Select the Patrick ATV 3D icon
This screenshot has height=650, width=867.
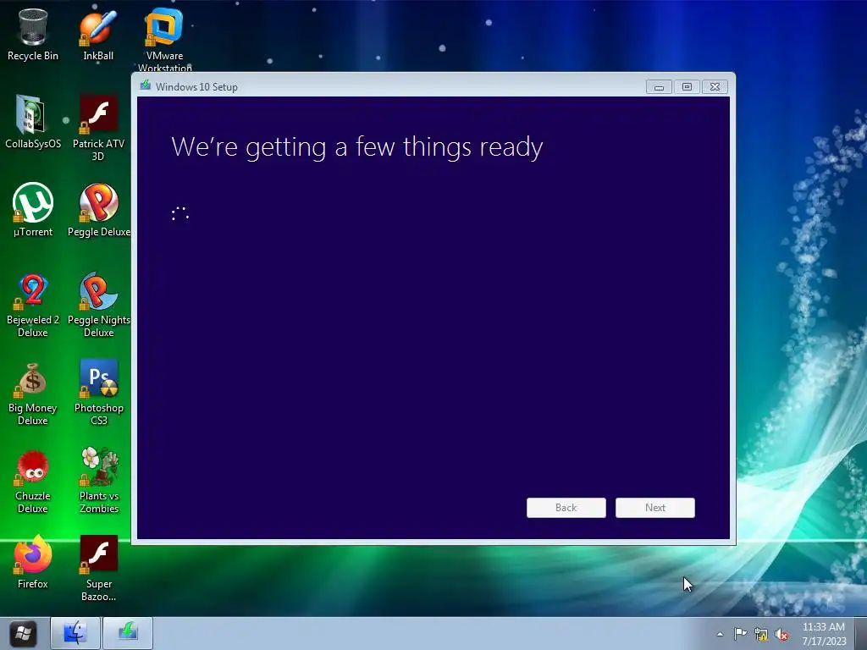coord(98,128)
